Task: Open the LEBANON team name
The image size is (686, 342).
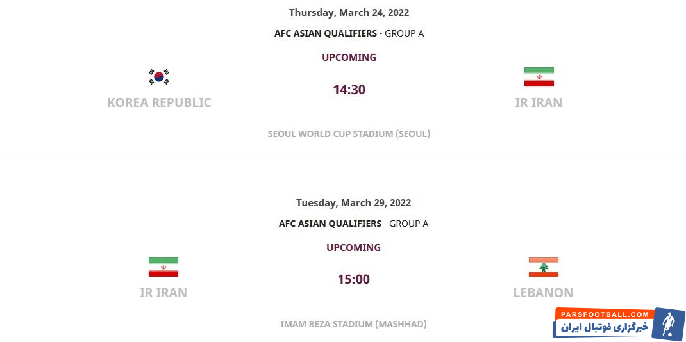Action: pos(543,293)
